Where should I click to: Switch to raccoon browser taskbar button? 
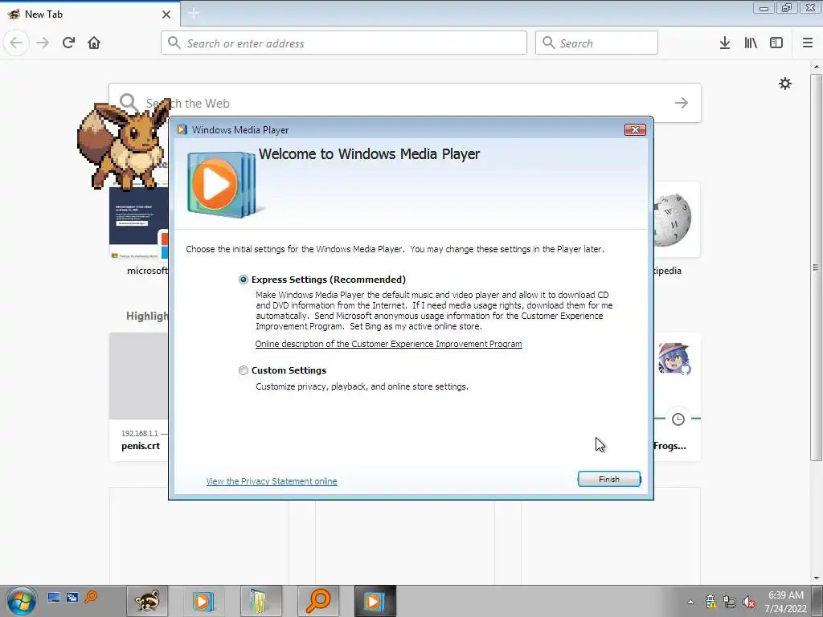pyautogui.click(x=147, y=601)
